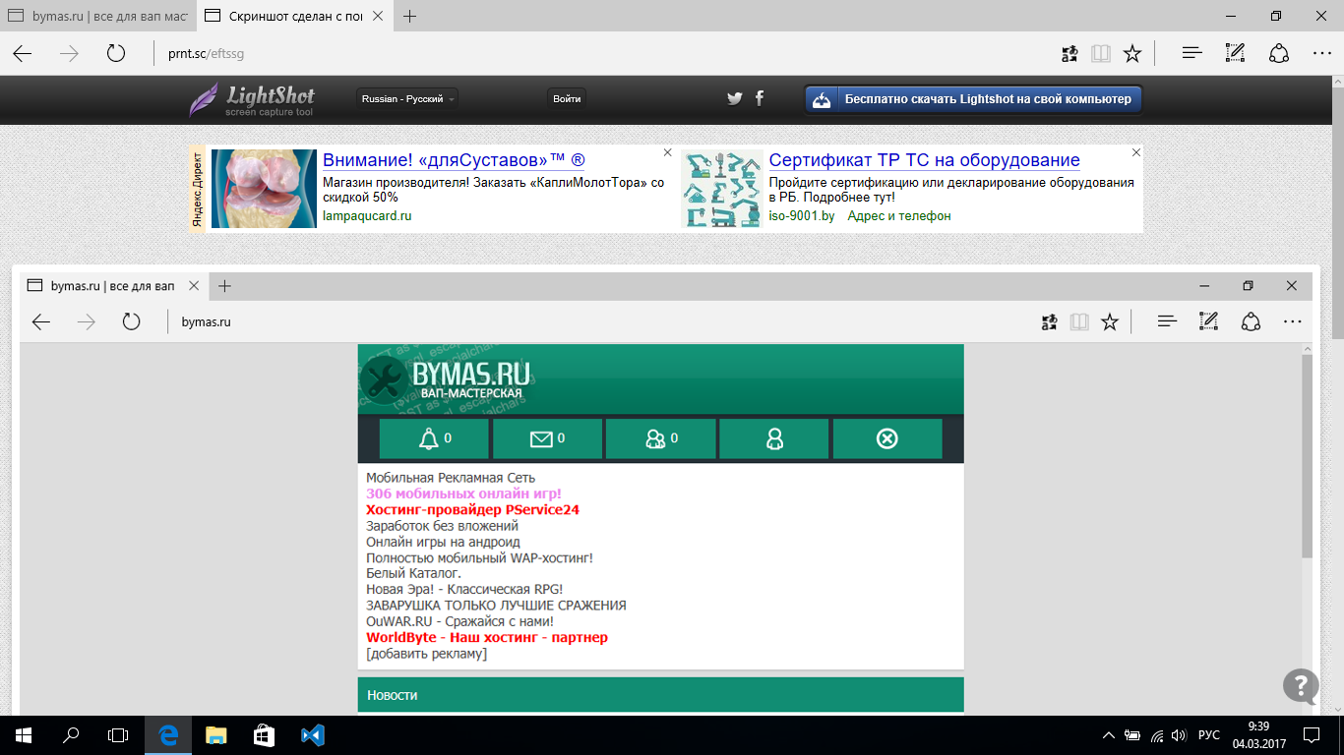Expand the Russian language dropdown
The width and height of the screenshot is (1344, 755).
(x=407, y=98)
